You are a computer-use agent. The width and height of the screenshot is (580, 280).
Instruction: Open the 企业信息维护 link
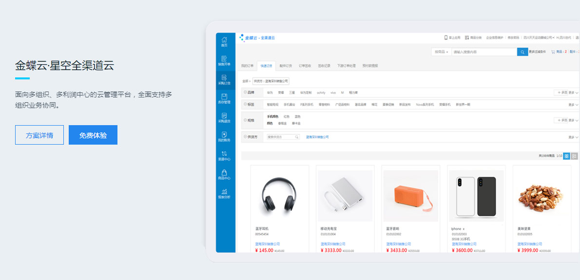pos(495,37)
